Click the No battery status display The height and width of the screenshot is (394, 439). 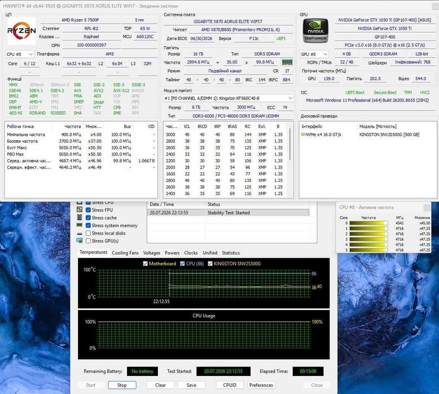[x=143, y=371]
